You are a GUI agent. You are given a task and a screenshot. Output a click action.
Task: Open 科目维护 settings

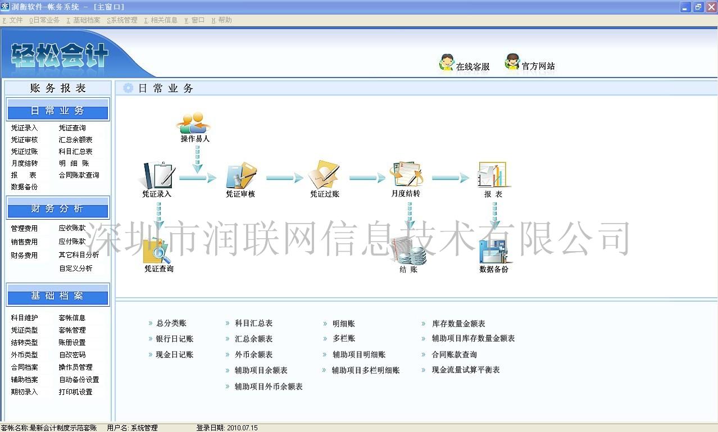24,318
